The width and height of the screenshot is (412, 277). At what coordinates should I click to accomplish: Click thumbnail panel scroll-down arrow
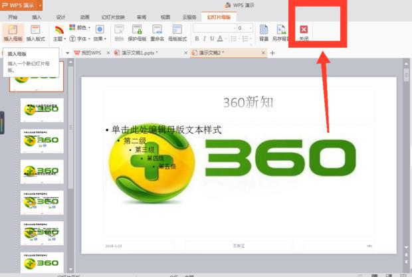70,269
